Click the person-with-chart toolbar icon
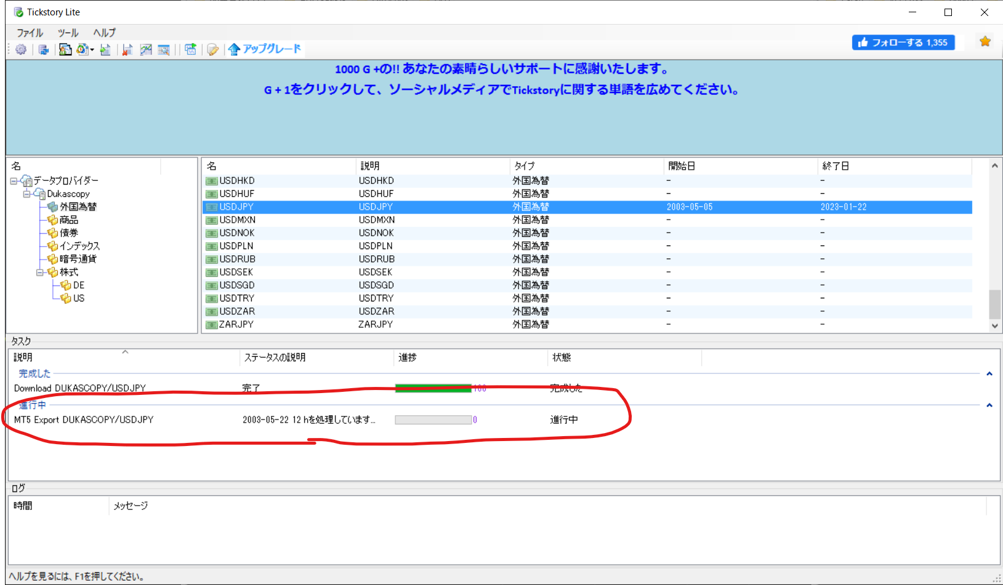 [x=65, y=49]
